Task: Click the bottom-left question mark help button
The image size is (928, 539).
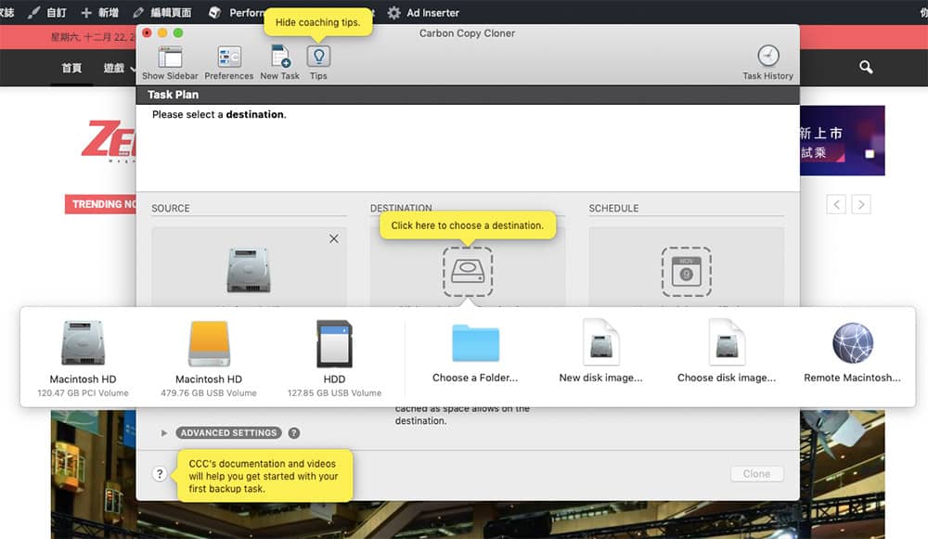Action: click(x=160, y=474)
